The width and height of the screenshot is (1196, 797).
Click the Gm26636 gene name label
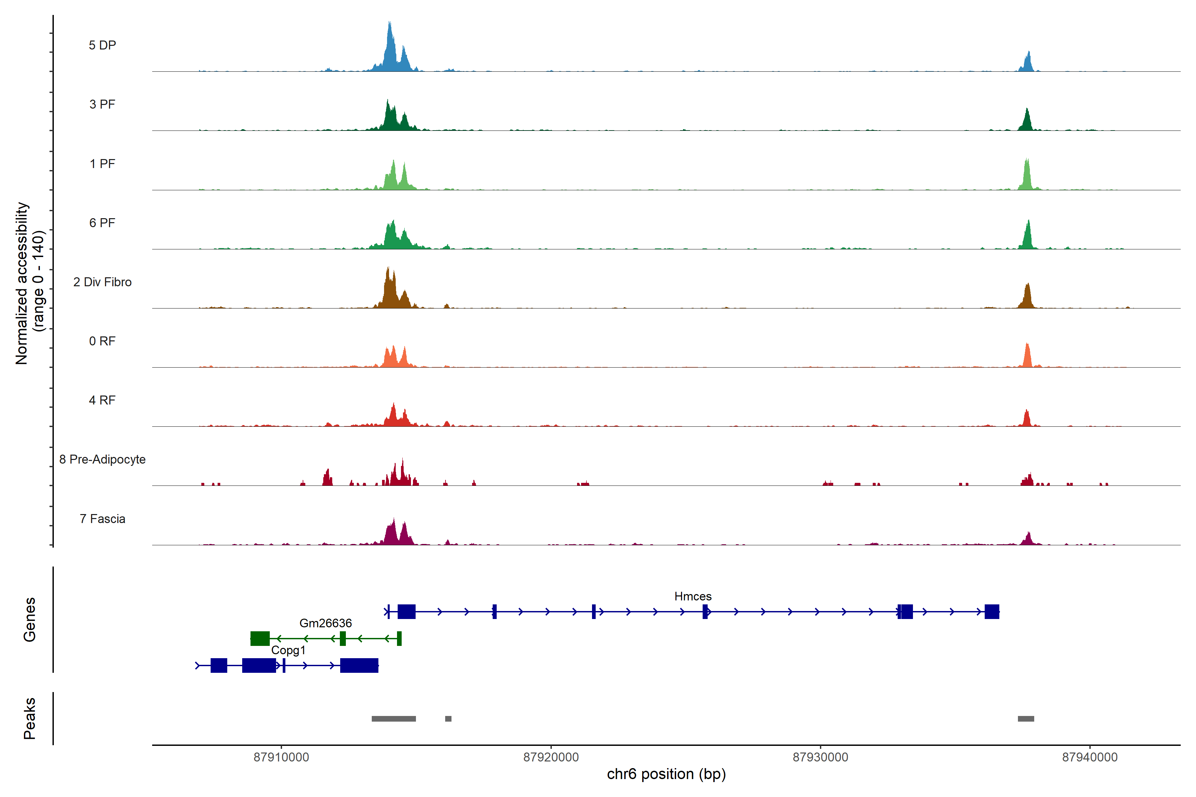[x=326, y=623]
